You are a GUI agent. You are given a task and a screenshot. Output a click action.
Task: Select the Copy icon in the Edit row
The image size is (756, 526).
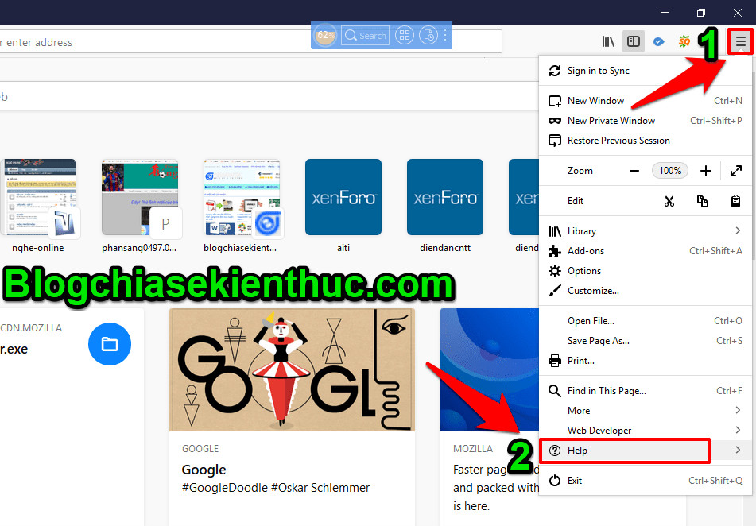pos(703,201)
